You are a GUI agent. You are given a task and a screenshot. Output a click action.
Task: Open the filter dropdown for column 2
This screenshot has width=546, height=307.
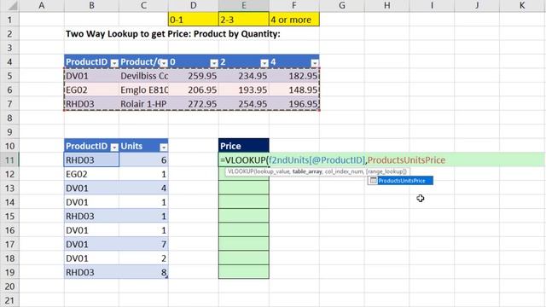264,63
